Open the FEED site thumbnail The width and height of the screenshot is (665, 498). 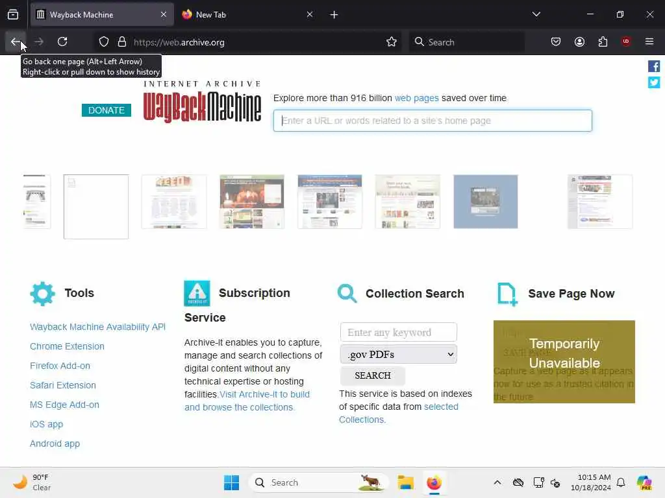coord(174,202)
